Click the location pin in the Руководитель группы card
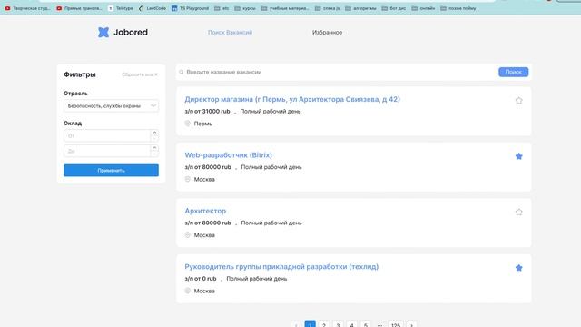 [x=188, y=291]
